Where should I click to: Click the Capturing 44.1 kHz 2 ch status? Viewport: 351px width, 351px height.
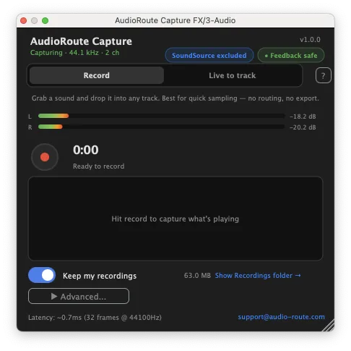coord(74,53)
